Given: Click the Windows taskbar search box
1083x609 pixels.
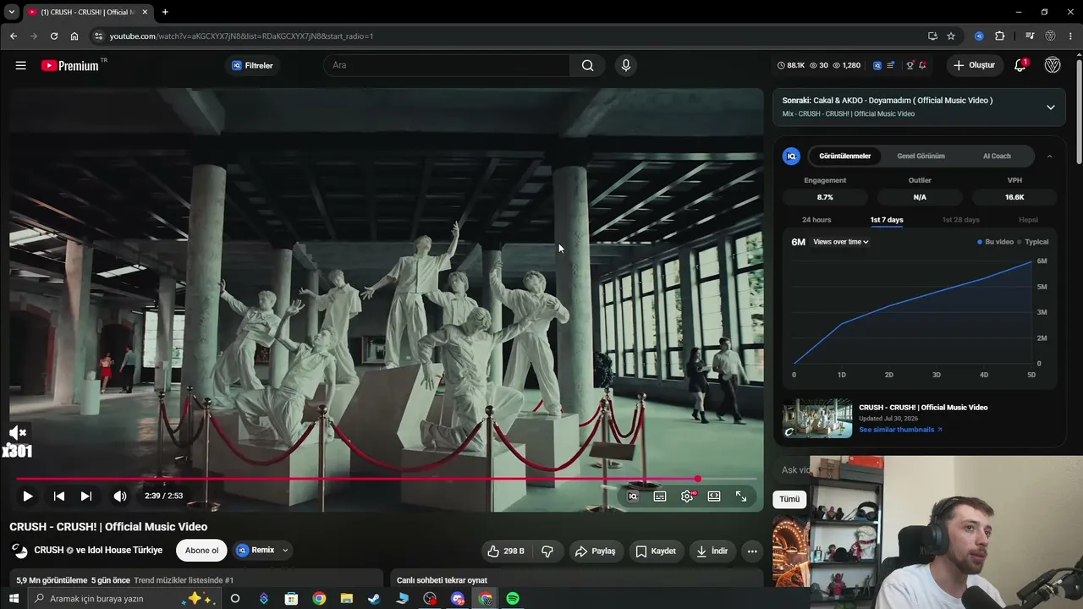Looking at the screenshot, I should coord(124,599).
